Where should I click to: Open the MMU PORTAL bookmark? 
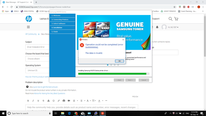coord(27,11)
